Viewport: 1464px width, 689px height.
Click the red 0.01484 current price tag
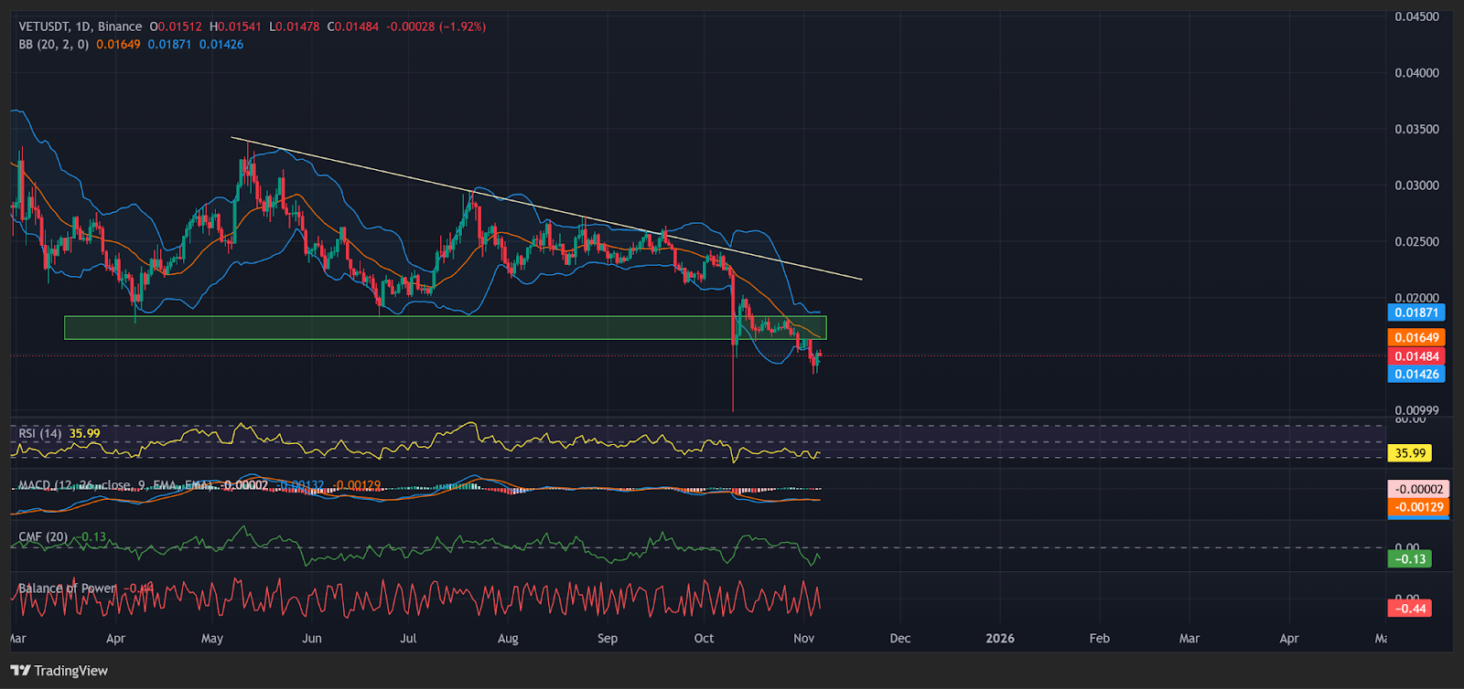(x=1416, y=356)
